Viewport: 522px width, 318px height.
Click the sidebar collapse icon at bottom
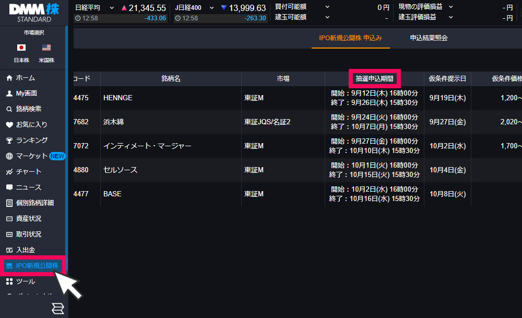(x=57, y=309)
